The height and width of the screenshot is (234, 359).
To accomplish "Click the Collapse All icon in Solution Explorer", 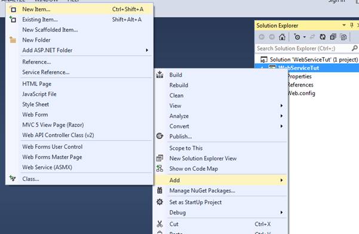I will point(333,37).
